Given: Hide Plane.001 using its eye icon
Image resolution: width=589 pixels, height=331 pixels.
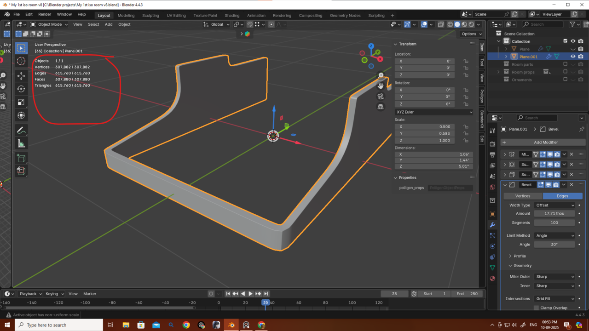Looking at the screenshot, I should point(573,57).
